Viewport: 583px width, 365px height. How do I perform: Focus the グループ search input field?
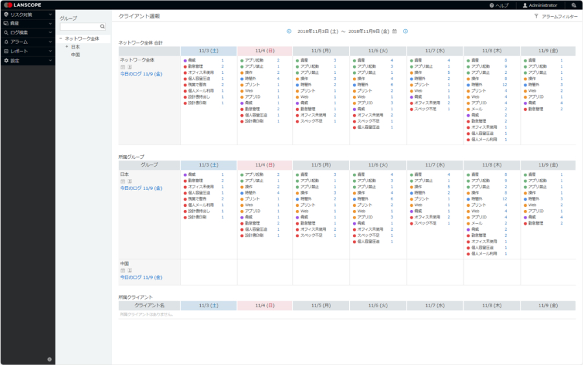point(82,27)
